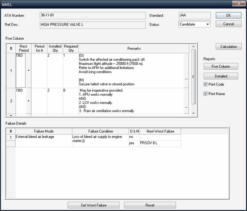The height and width of the screenshot is (211, 247).
Task: Click Set Worst Failure button
Action: point(94,205)
